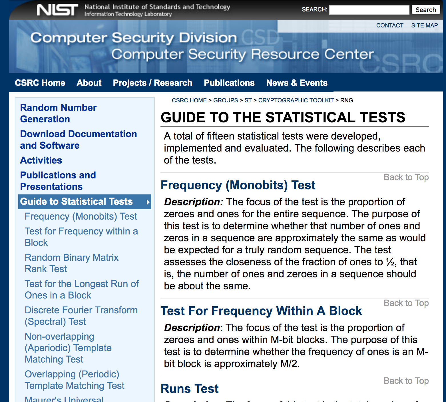The width and height of the screenshot is (446, 402).
Task: Select Projects / Research in the navigation bar
Action: point(152,83)
